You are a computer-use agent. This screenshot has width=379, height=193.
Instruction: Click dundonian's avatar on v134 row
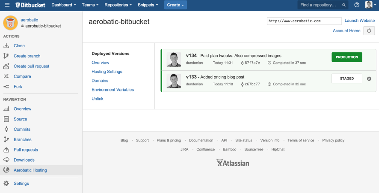pos(174,60)
